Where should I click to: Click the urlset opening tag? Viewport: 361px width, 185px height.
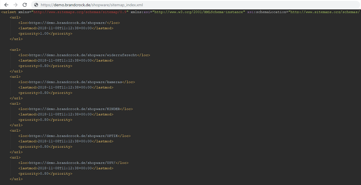tap(9, 12)
